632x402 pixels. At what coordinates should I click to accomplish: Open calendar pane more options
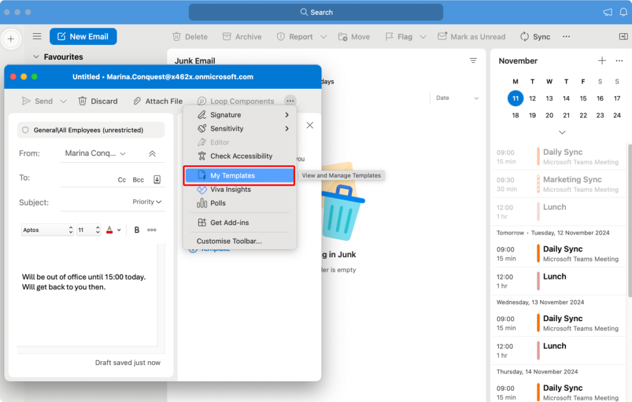619,61
